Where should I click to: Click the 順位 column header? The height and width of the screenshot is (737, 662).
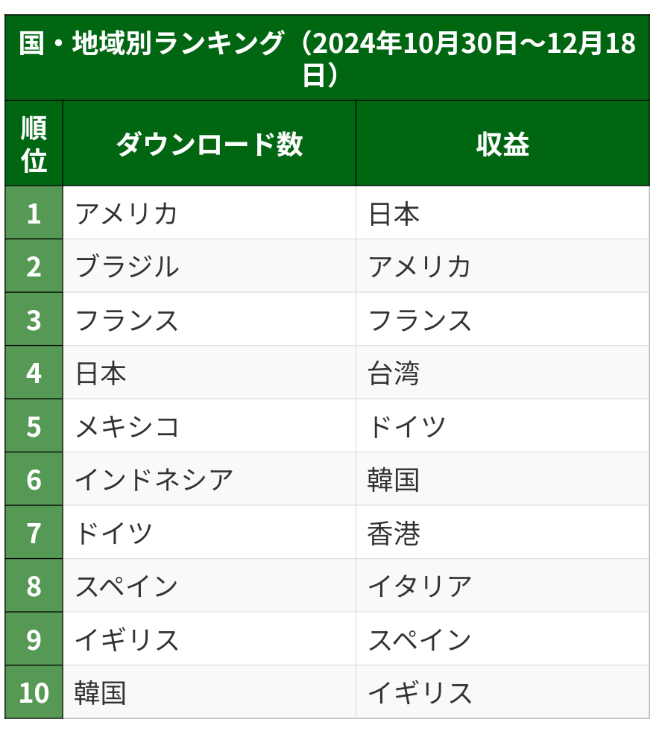click(x=34, y=143)
